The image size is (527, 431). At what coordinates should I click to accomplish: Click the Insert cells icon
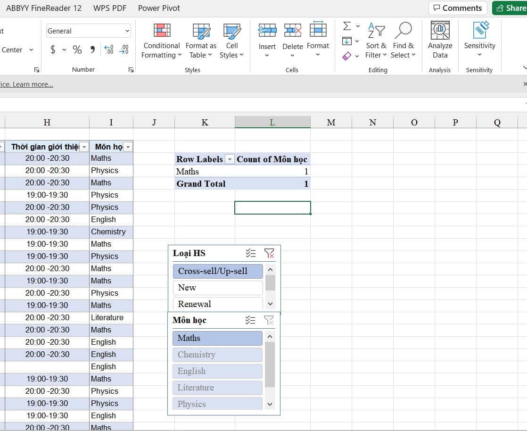(x=267, y=31)
